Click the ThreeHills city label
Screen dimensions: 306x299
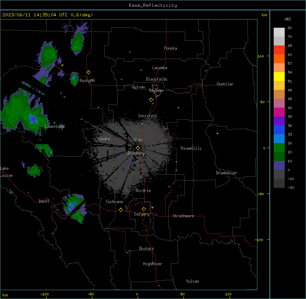tap(191, 148)
